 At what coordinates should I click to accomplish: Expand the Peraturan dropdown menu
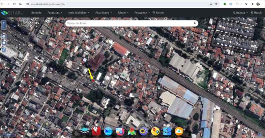click(55, 13)
